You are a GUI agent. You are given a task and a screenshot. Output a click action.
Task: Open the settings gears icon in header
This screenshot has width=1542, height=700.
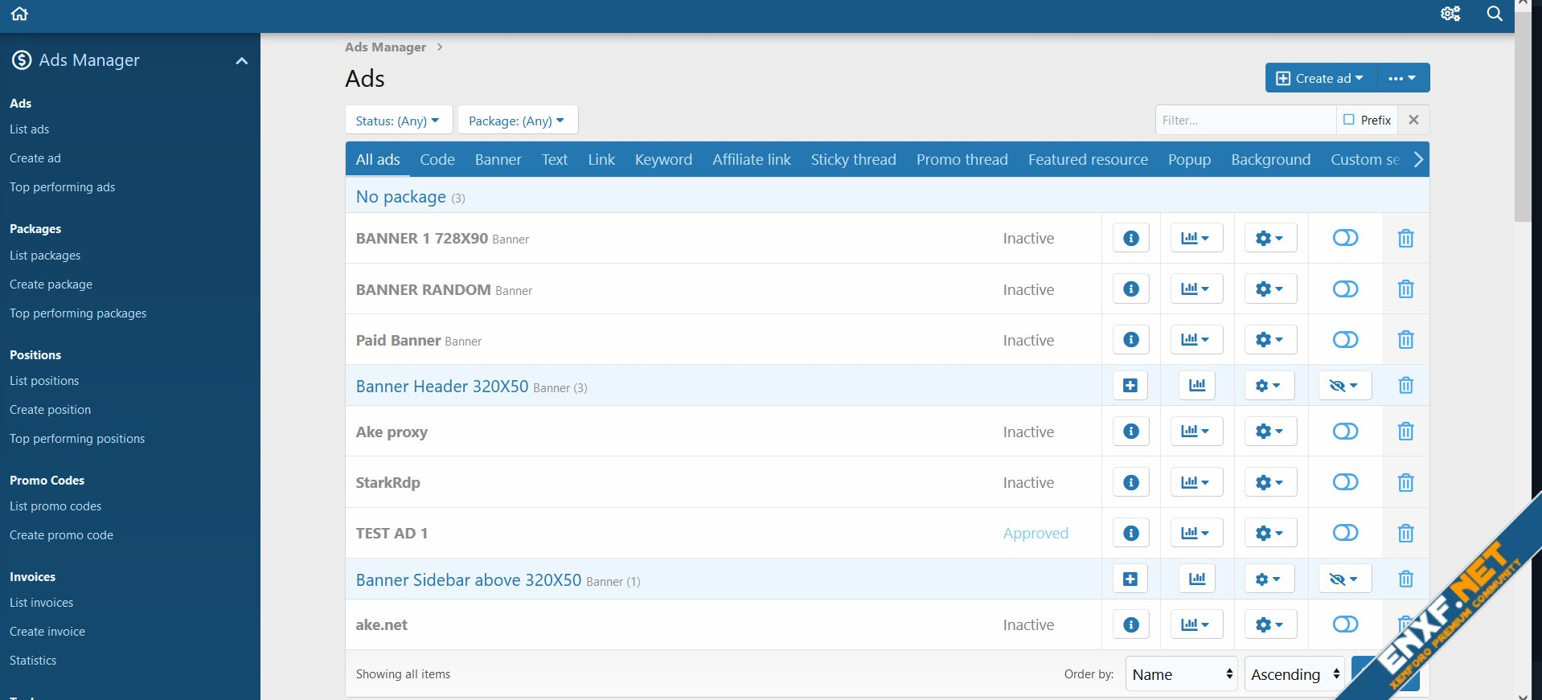(1450, 14)
